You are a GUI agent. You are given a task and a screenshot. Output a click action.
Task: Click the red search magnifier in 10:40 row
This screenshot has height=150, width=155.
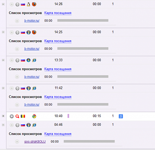click(x=17, y=116)
